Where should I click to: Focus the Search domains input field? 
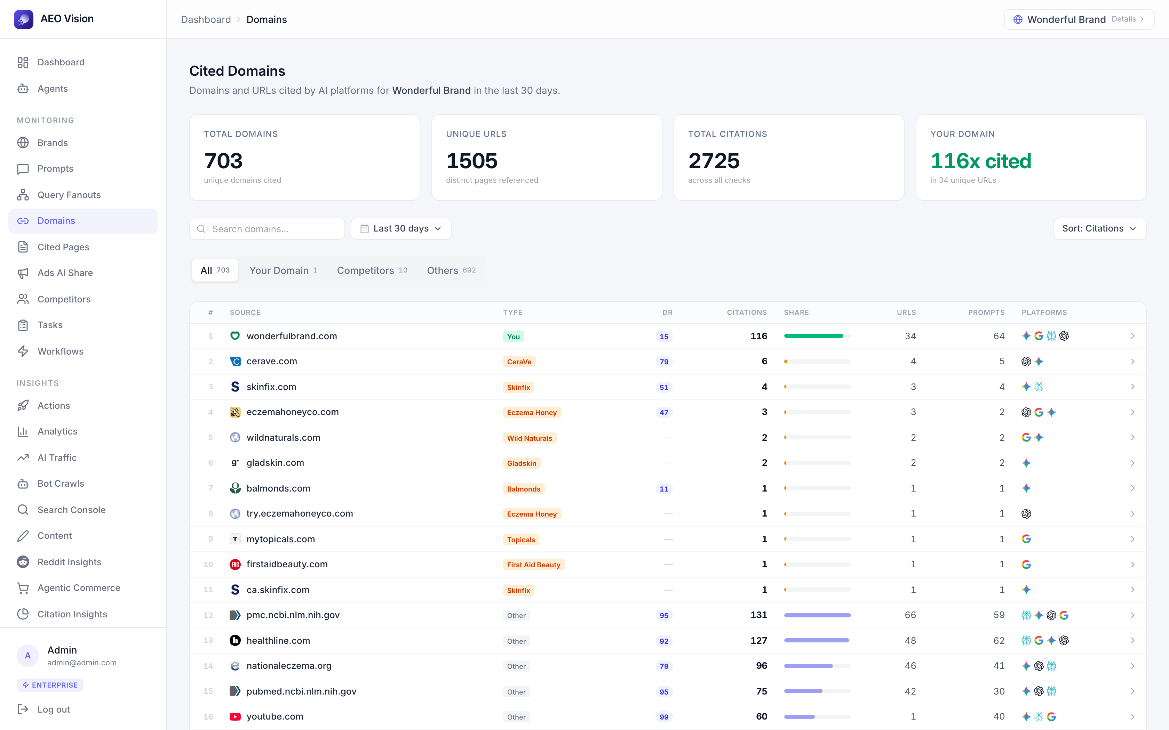267,228
